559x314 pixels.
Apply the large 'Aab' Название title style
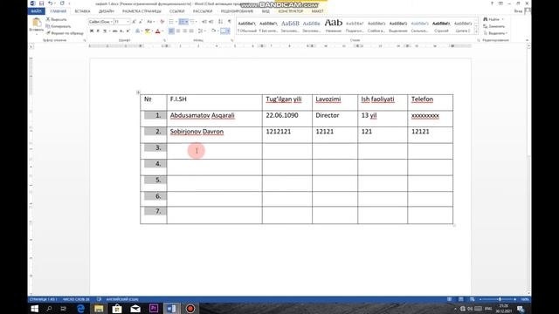click(x=334, y=27)
